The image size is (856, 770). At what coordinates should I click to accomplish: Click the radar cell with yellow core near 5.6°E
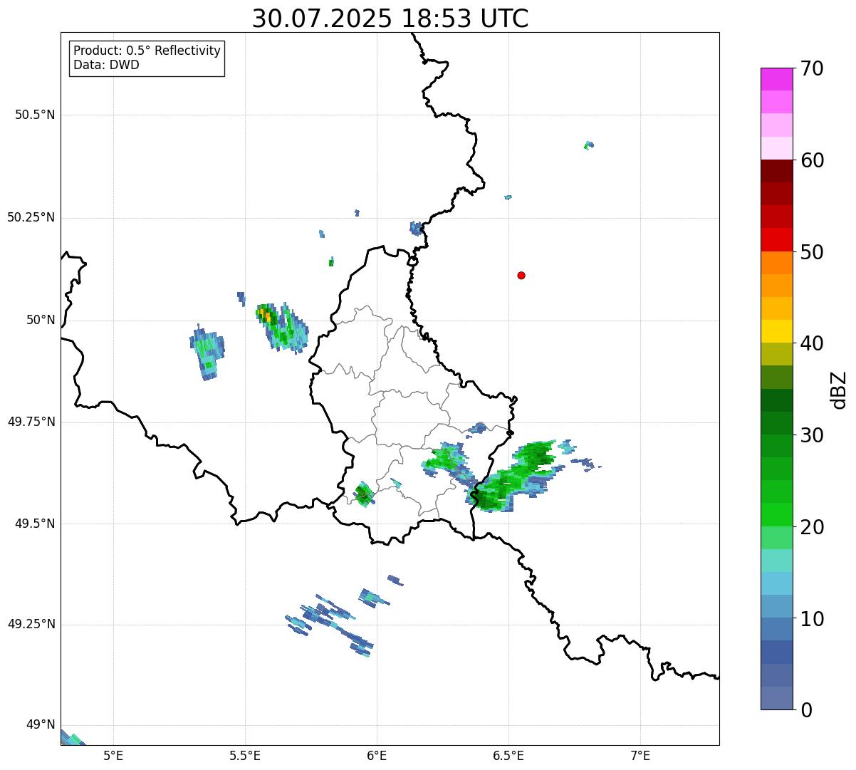[x=281, y=327]
